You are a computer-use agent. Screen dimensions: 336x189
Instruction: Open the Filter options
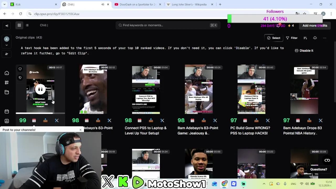click(x=292, y=38)
